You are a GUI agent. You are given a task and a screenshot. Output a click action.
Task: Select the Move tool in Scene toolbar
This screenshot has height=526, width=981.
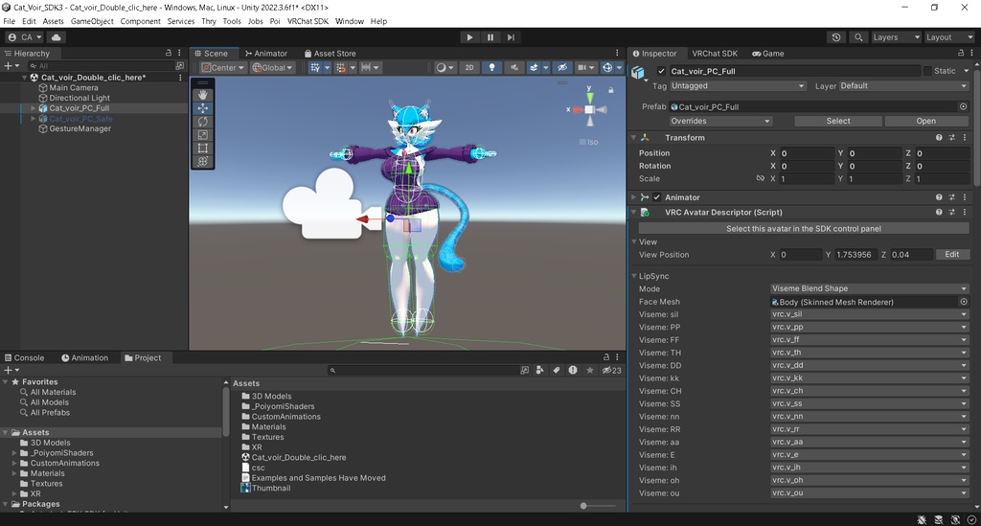203,108
